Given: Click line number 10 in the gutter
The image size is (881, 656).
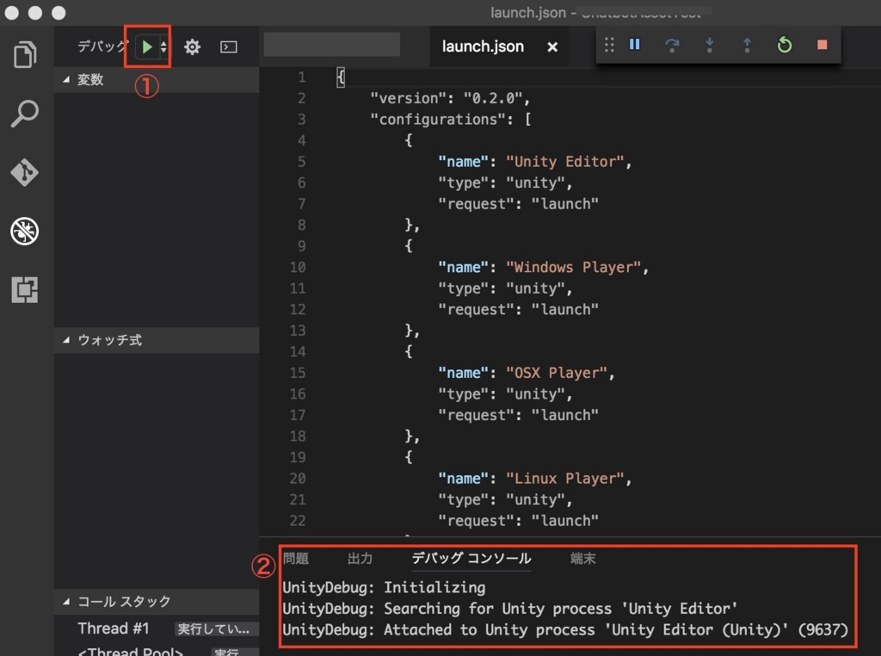Looking at the screenshot, I should click(x=297, y=267).
